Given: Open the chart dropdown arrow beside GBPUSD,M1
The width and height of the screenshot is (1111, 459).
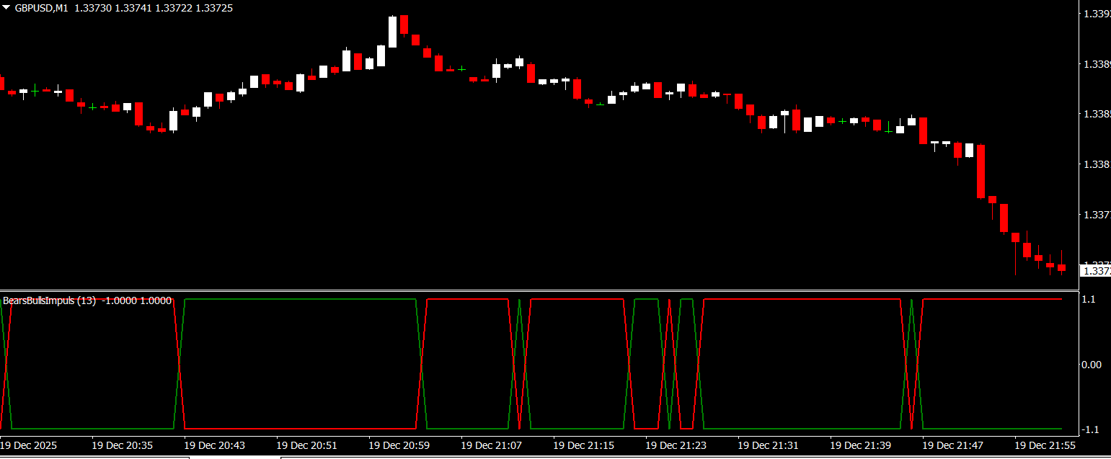Looking at the screenshot, I should [6, 6].
